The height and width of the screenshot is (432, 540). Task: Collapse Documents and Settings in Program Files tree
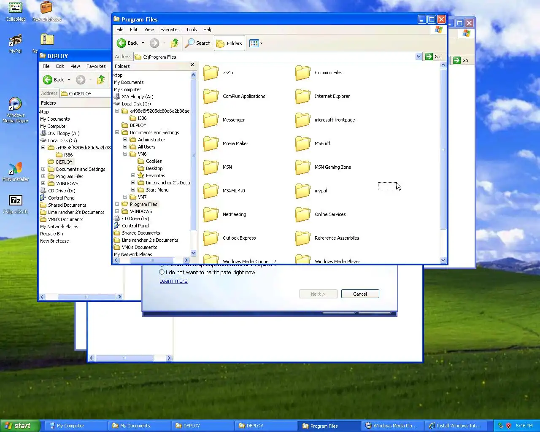[x=117, y=132]
